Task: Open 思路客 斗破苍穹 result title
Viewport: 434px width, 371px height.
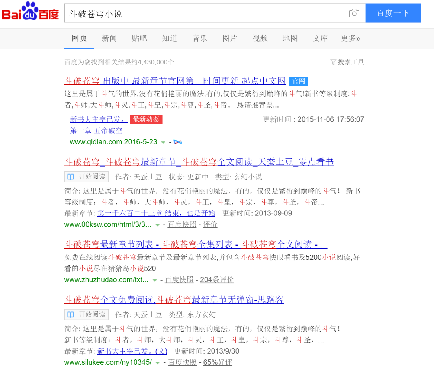Action: (x=174, y=300)
